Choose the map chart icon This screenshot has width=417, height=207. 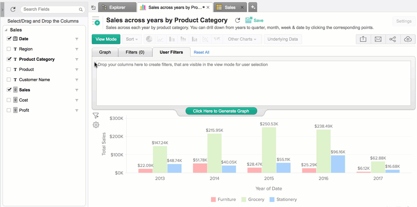(x=217, y=39)
